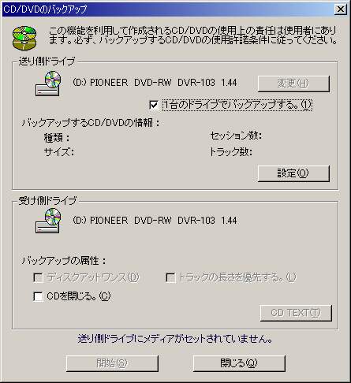Check the トラックの長さを優先する option
Image resolution: width=351 pixels, height=383 pixels.
170,277
